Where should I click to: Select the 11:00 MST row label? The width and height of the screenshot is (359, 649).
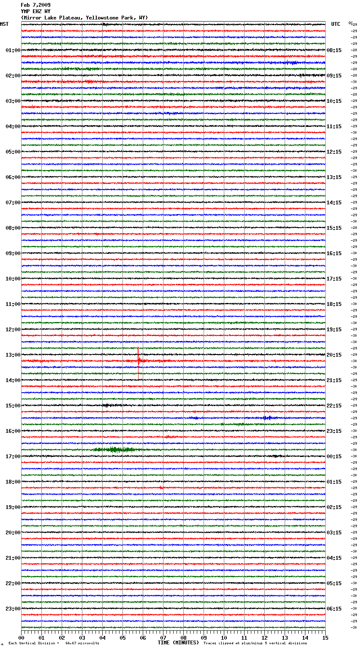pyautogui.click(x=13, y=304)
